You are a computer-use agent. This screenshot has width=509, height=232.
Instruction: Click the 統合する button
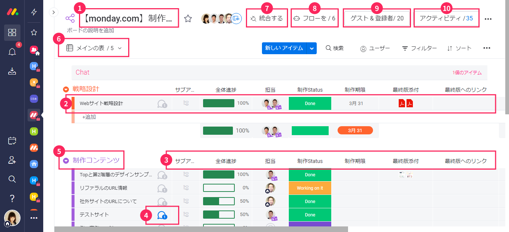[267, 18]
